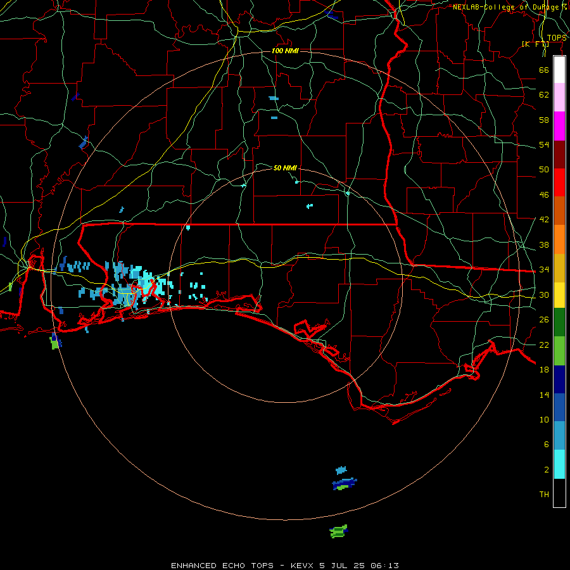Click the "100 NMI" range ring label
The width and height of the screenshot is (570, 570).
285,51
